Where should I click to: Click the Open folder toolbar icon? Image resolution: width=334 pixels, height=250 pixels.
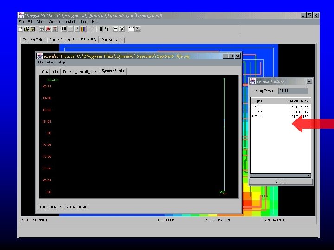click(x=26, y=29)
